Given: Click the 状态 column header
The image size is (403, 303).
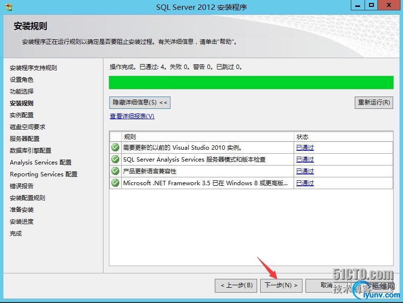Looking at the screenshot, I should [x=343, y=137].
